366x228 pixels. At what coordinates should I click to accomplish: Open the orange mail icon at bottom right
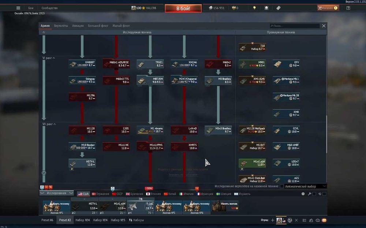(324, 220)
